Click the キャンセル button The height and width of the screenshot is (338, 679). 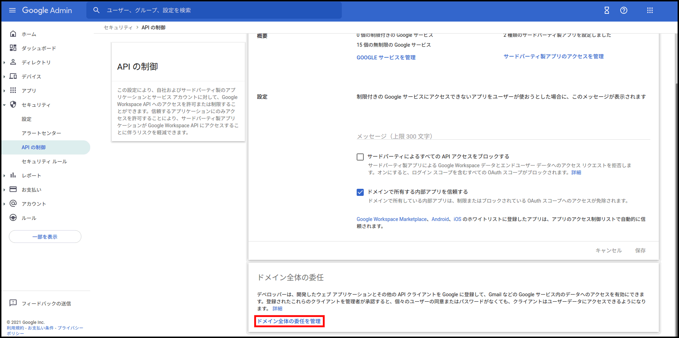point(609,250)
